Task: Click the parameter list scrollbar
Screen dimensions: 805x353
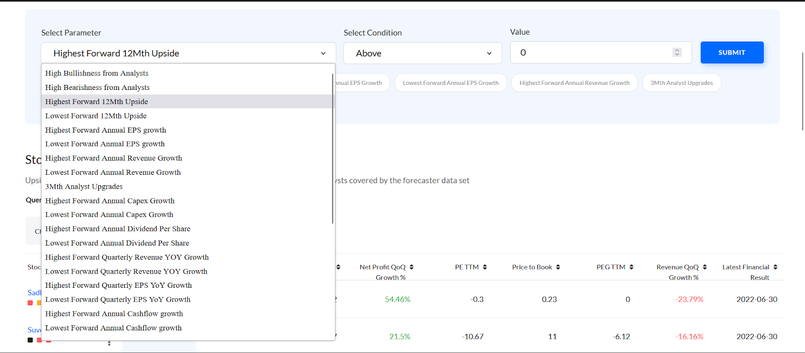Action: point(333,151)
